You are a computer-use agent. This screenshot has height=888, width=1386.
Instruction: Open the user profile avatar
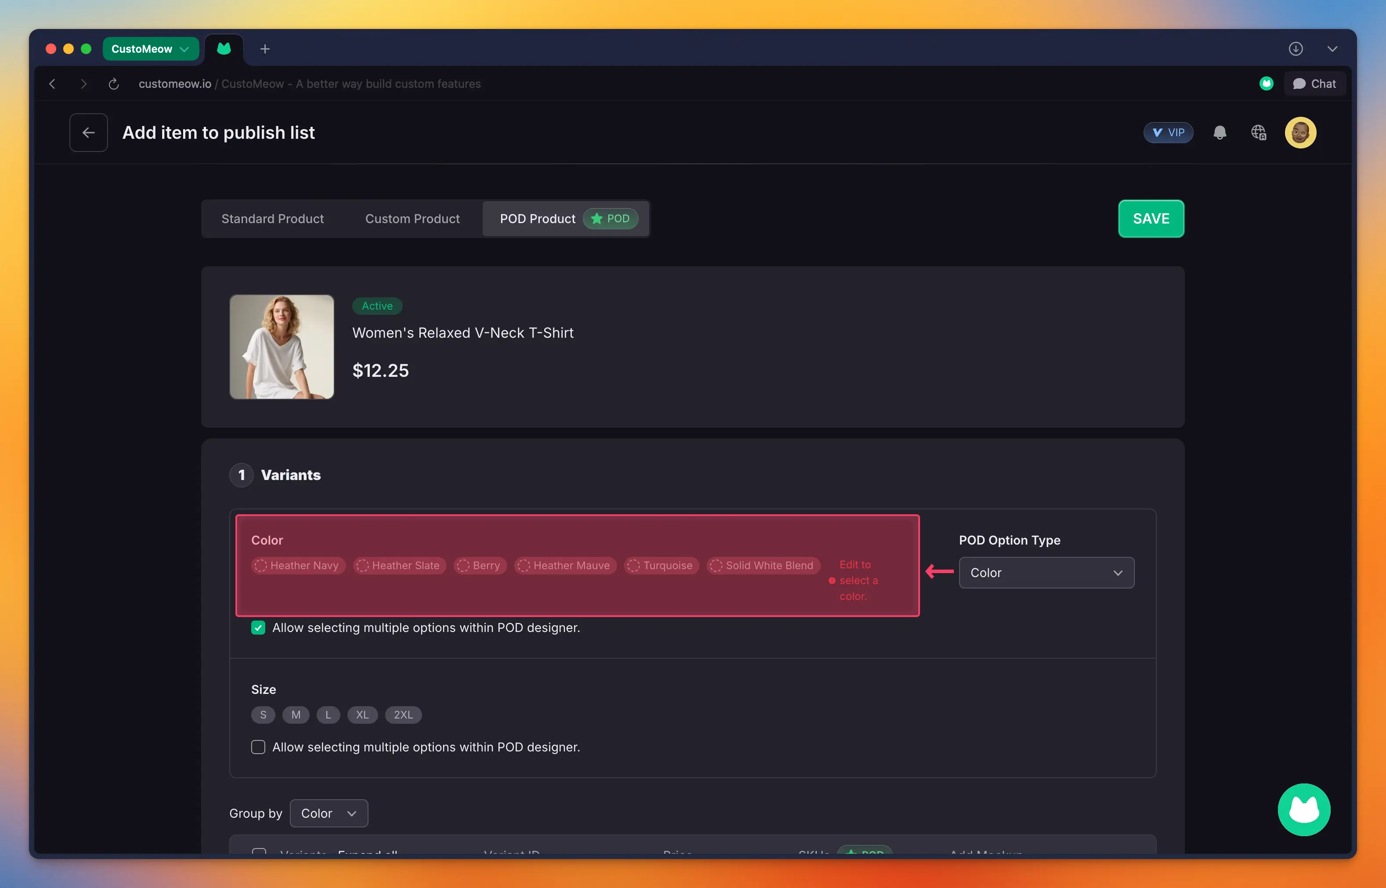coord(1300,133)
